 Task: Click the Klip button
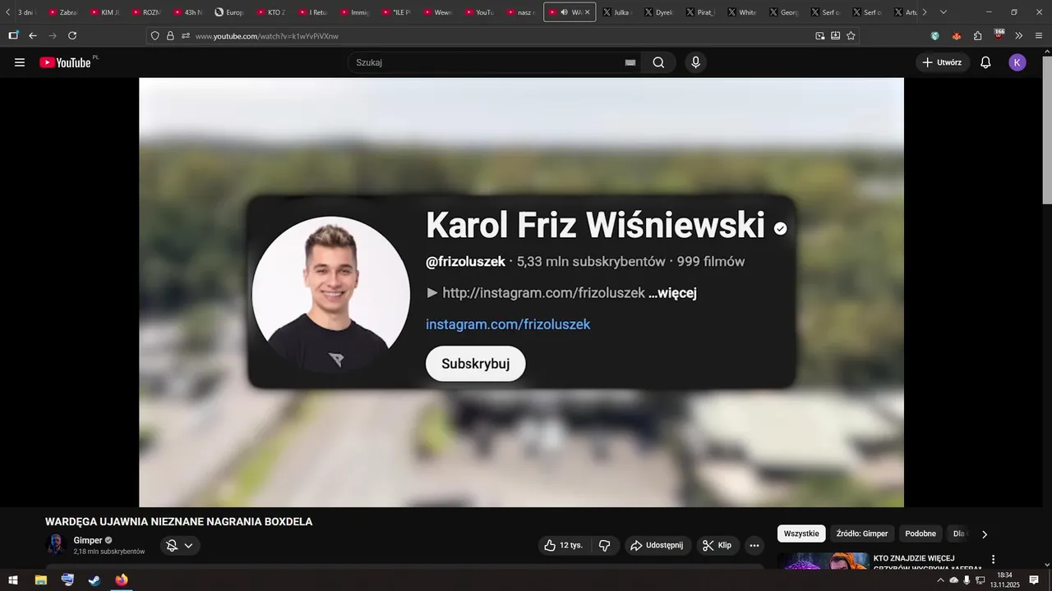tap(717, 545)
